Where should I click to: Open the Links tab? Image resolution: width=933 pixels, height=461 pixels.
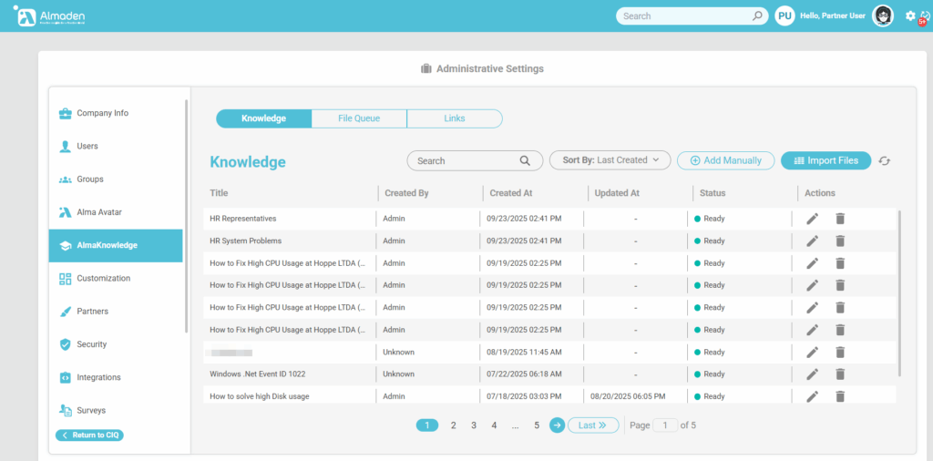pyautogui.click(x=454, y=118)
